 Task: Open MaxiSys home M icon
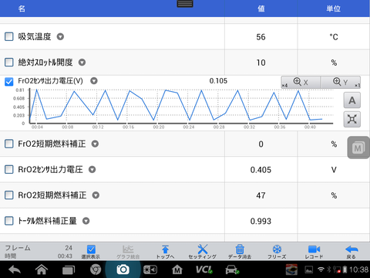coord(177,270)
